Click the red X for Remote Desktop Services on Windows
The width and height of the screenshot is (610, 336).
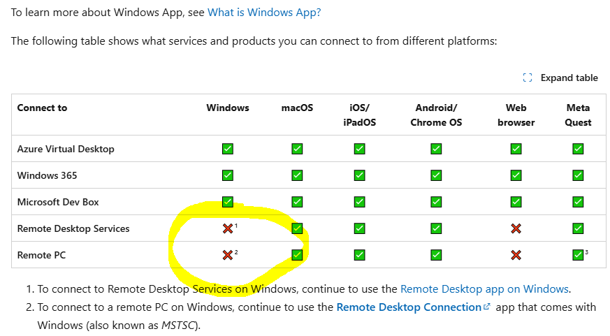click(228, 228)
